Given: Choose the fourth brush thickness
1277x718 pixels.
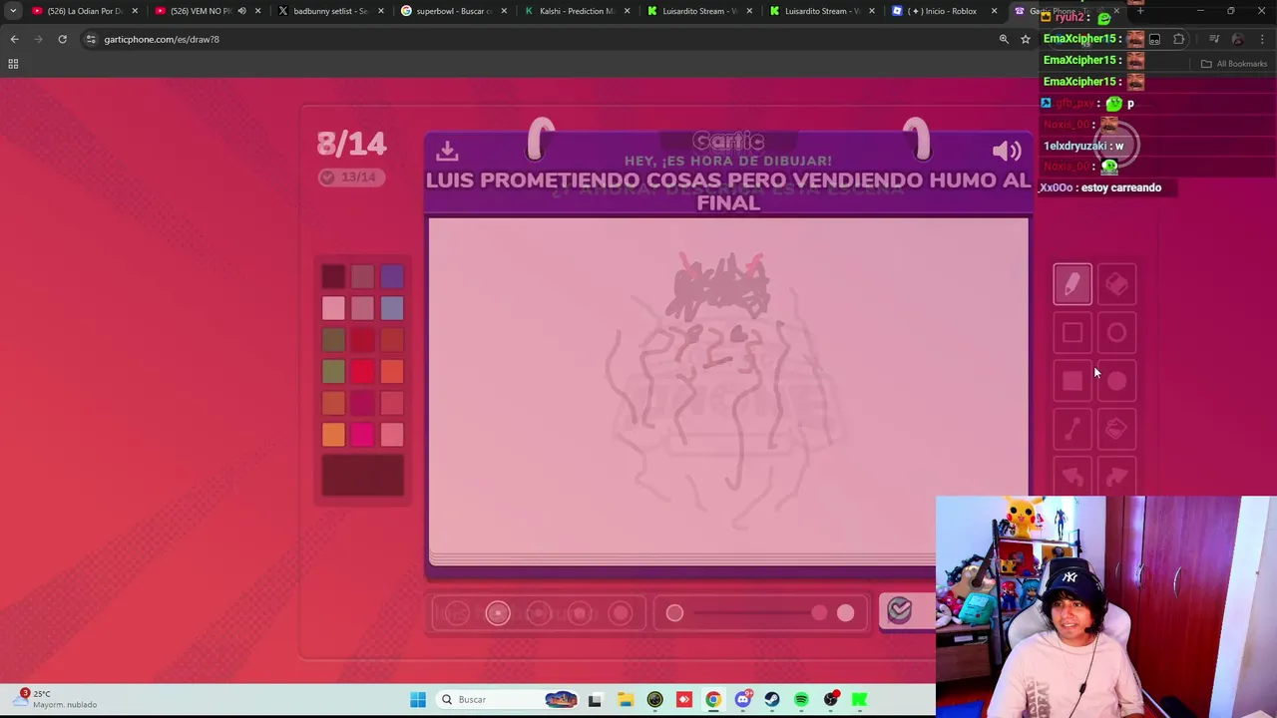Looking at the screenshot, I should (580, 613).
